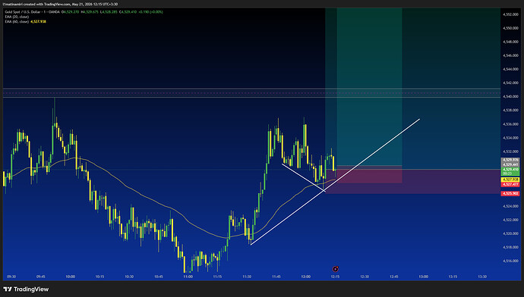Click the snapshot caption mentioning TradingView.com
Screen dimensions: 524x297
(60, 4)
